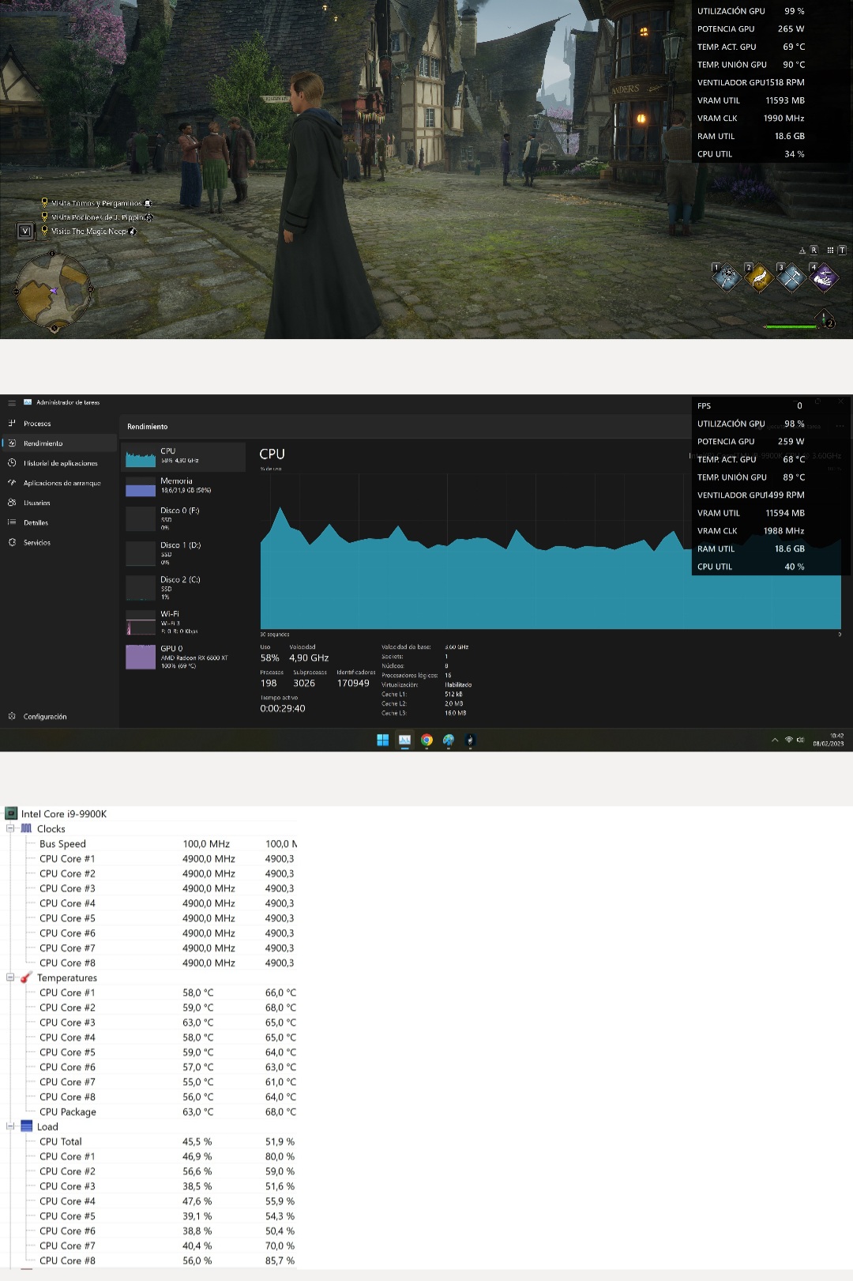Image resolution: width=853 pixels, height=1281 pixels.
Task: Go to Aplicaciones de arranque page
Action: pos(62,483)
